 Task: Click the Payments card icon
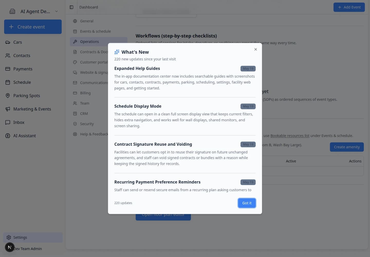coord(8,69)
